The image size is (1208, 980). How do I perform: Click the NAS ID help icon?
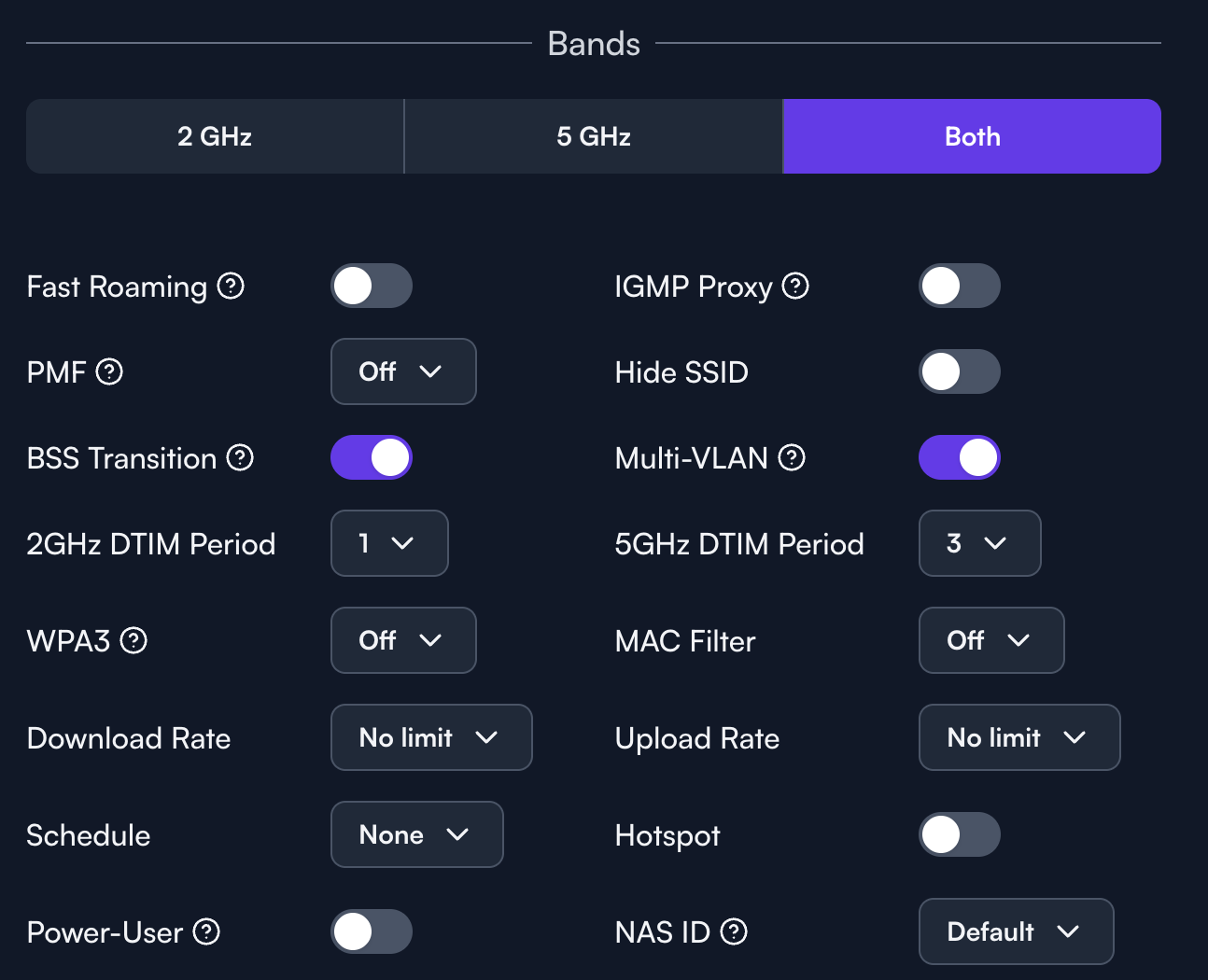point(734,931)
